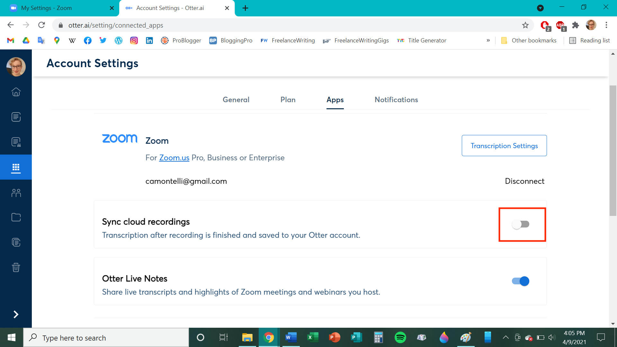Open the groups people sidebar icon
Screen dimensions: 617x347
pos(16,192)
